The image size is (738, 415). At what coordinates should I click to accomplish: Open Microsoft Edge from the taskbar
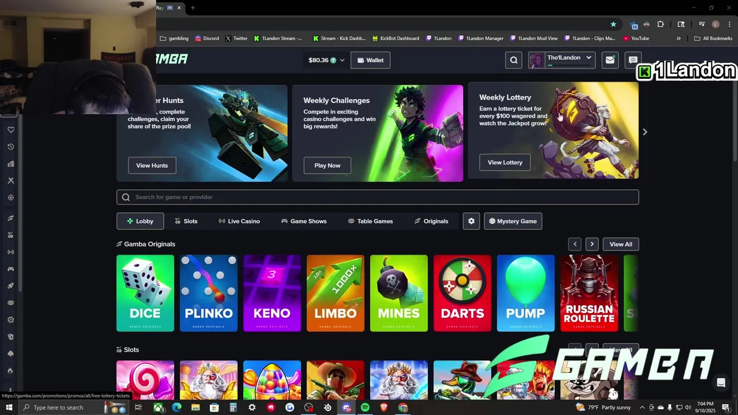pyautogui.click(x=176, y=408)
